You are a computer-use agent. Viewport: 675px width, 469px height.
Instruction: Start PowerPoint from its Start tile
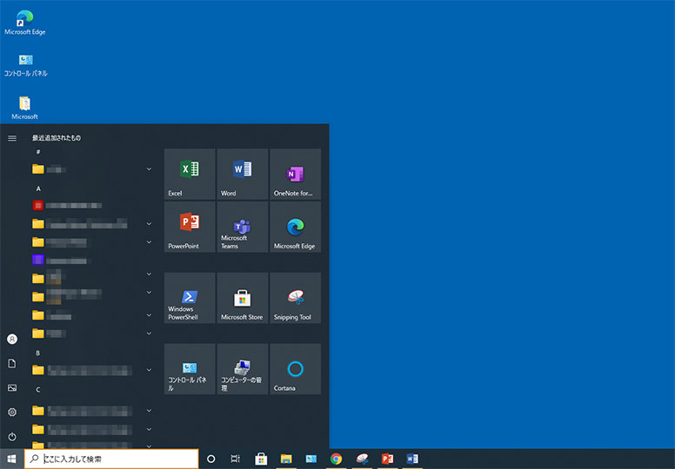[190, 227]
